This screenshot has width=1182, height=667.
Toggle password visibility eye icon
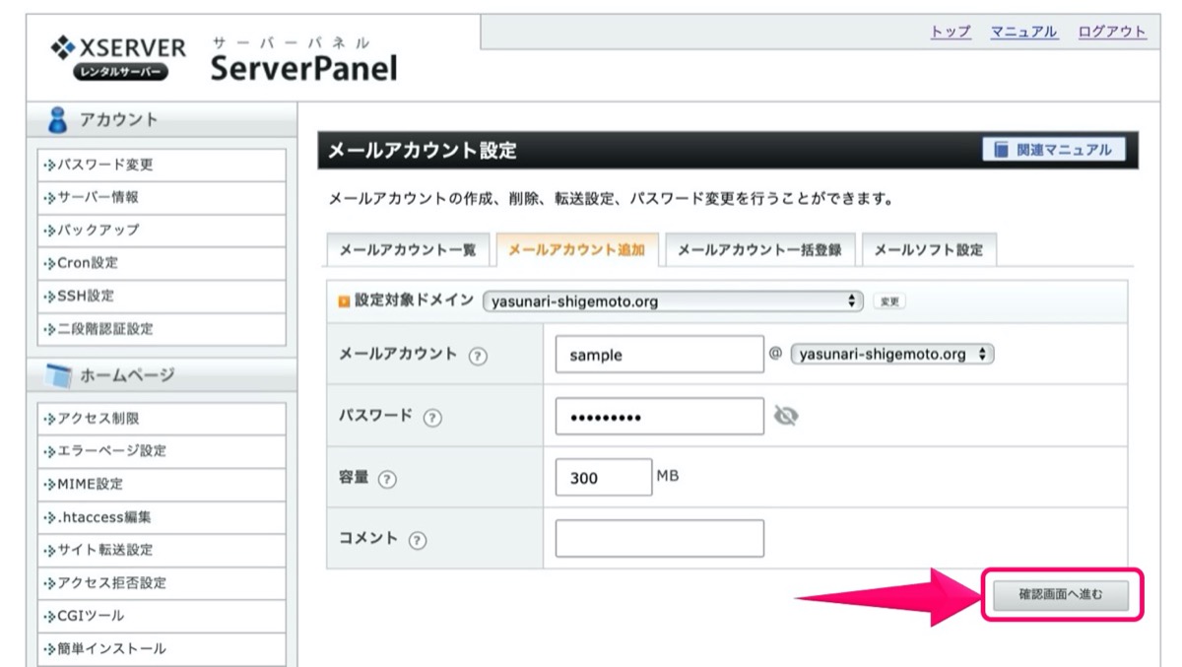click(x=786, y=417)
